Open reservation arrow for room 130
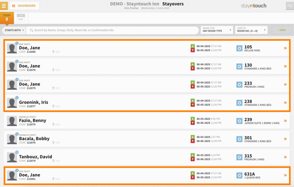Viewport: 294px width, 187px height. (285, 66)
